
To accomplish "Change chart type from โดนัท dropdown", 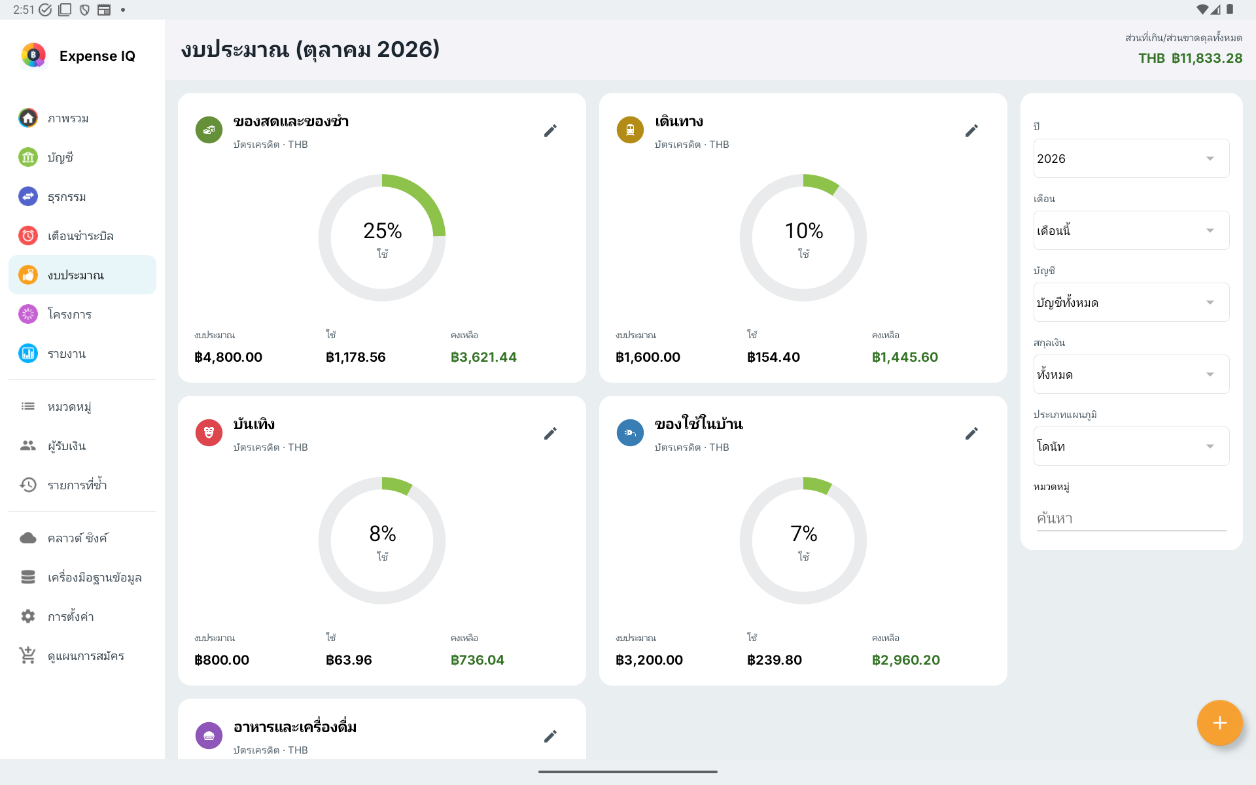I will tap(1131, 446).
